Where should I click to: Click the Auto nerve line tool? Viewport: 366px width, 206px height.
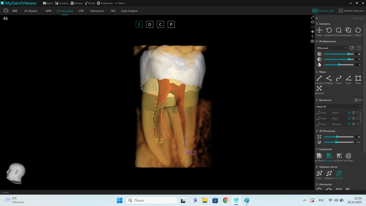click(319, 174)
